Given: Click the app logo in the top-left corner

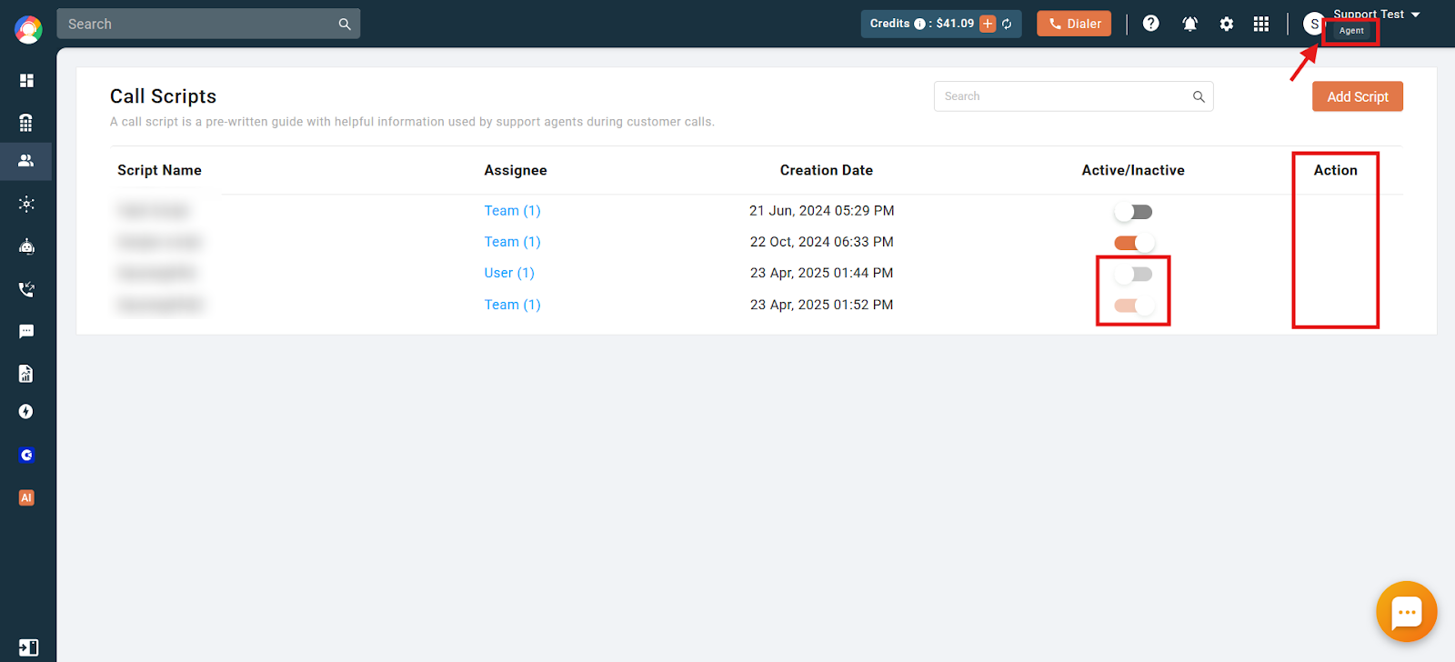Looking at the screenshot, I should tap(28, 30).
